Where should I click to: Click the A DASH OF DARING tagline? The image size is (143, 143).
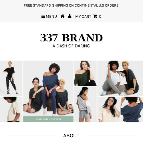pyautogui.click(x=71, y=46)
